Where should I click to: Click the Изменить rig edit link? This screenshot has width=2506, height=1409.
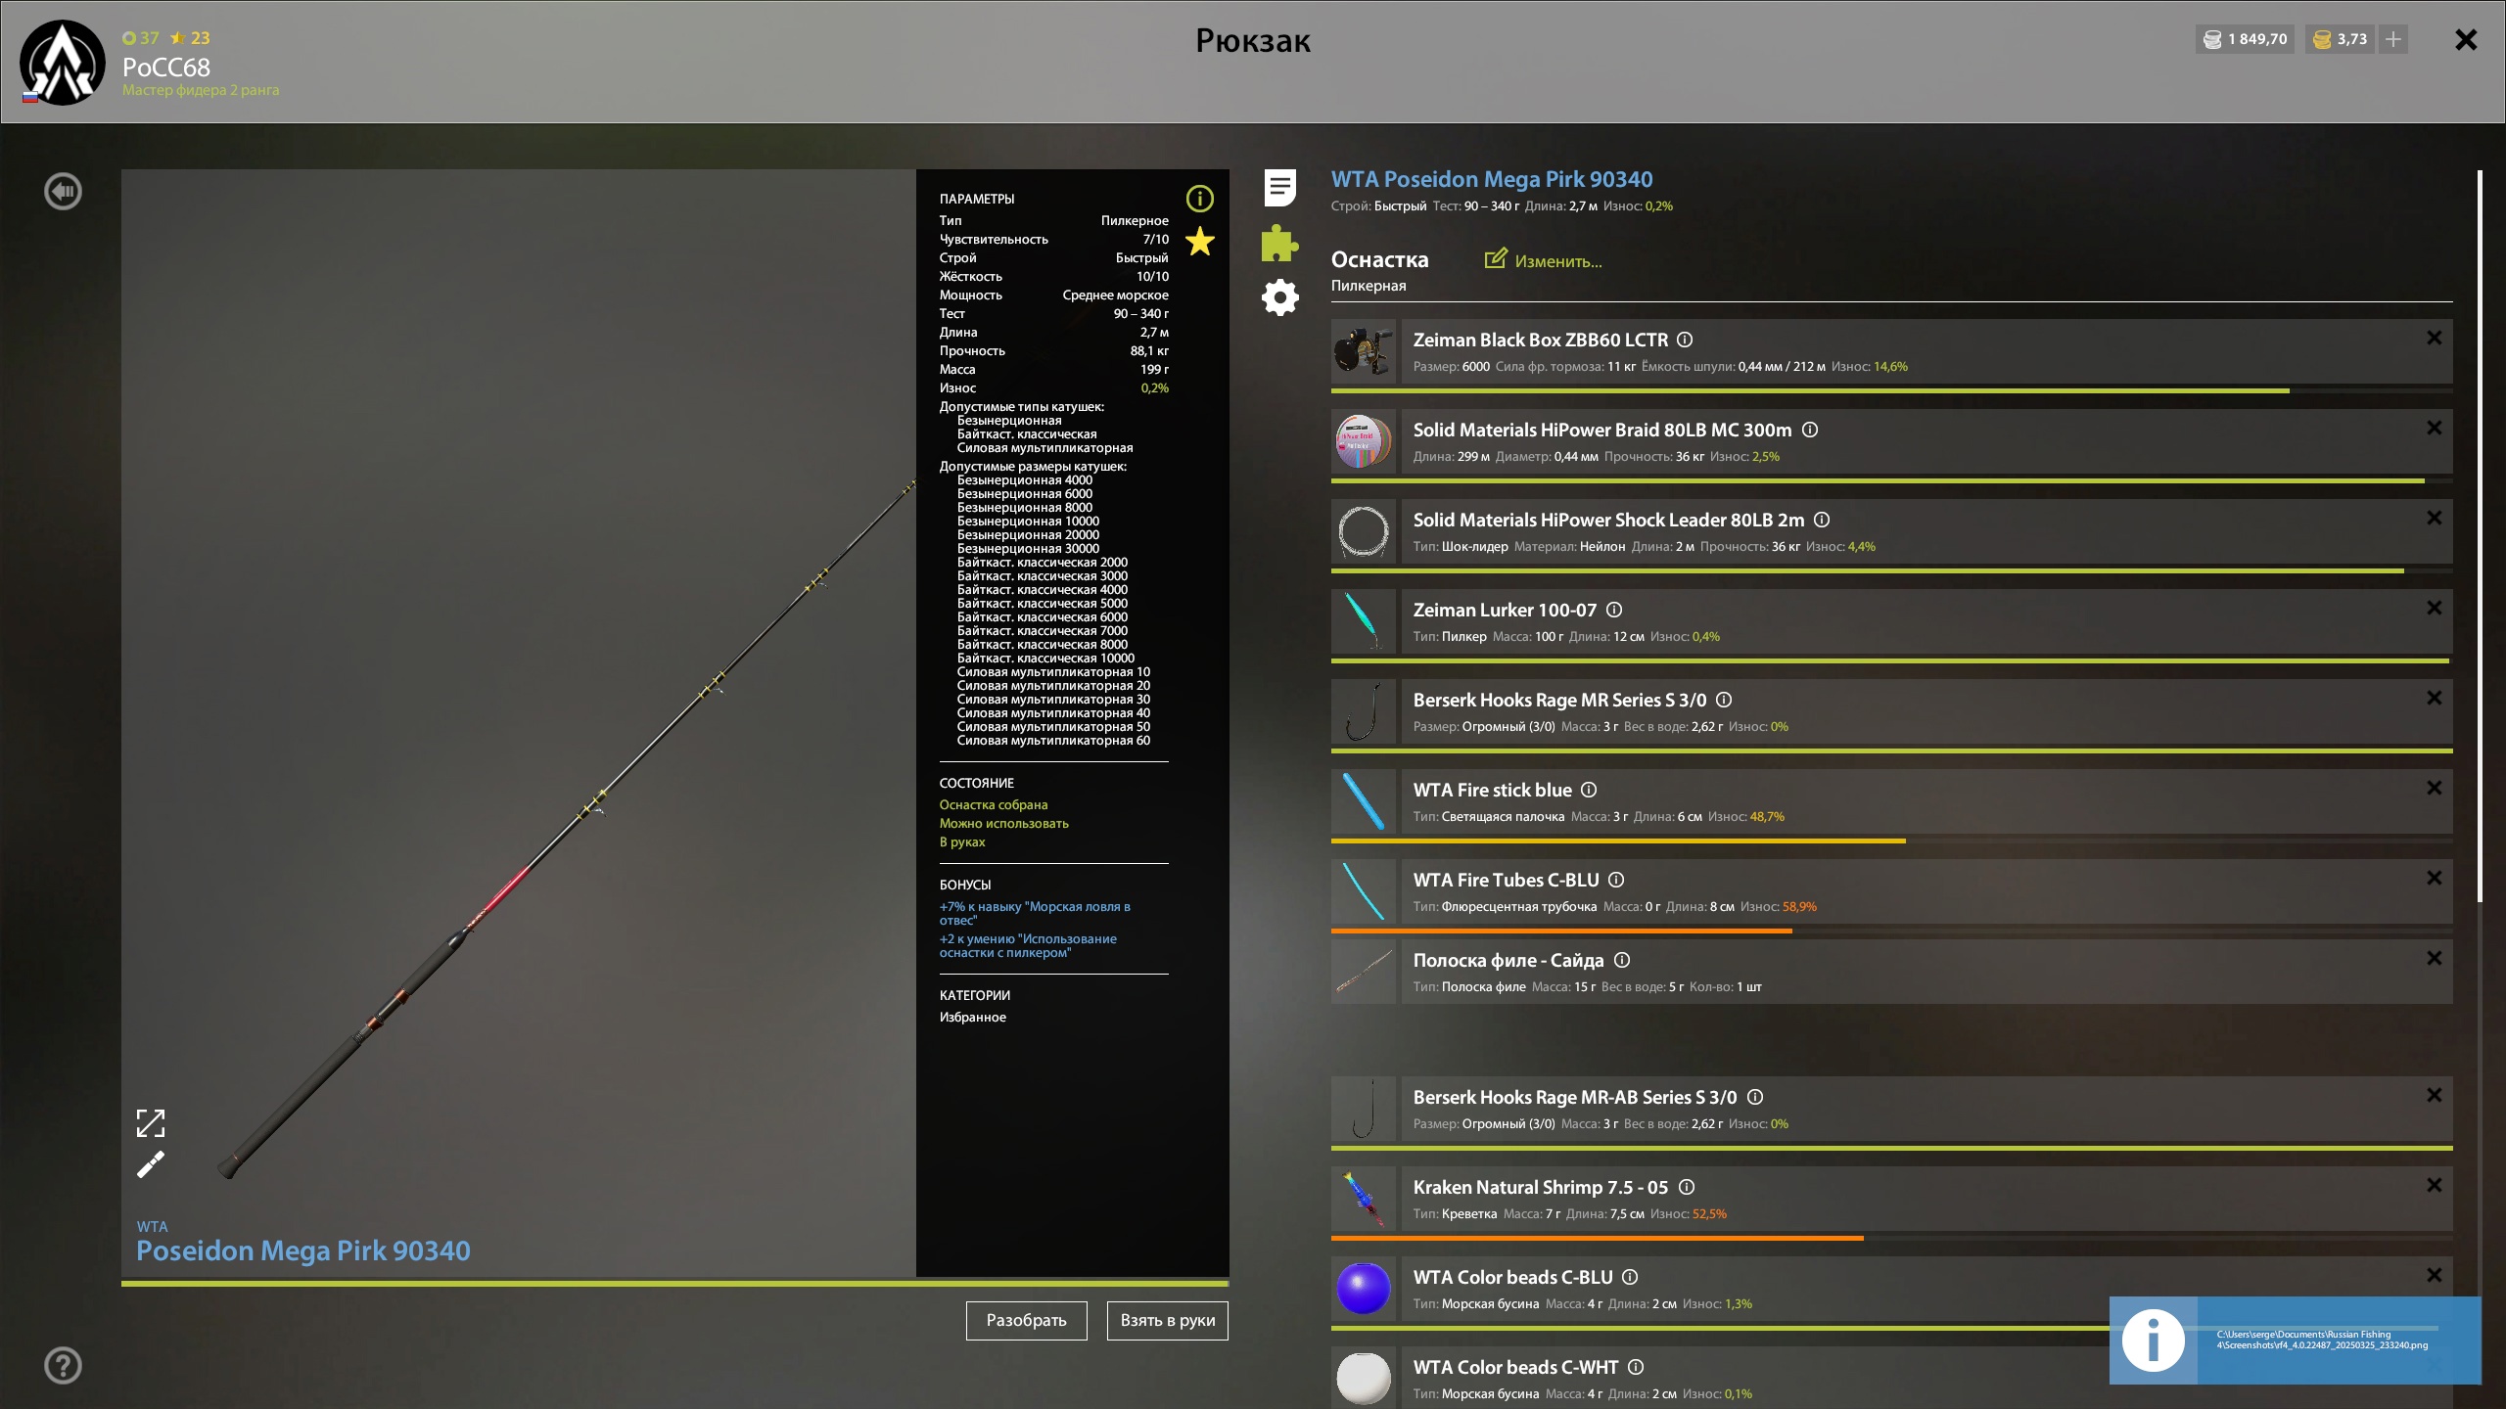point(1544,260)
